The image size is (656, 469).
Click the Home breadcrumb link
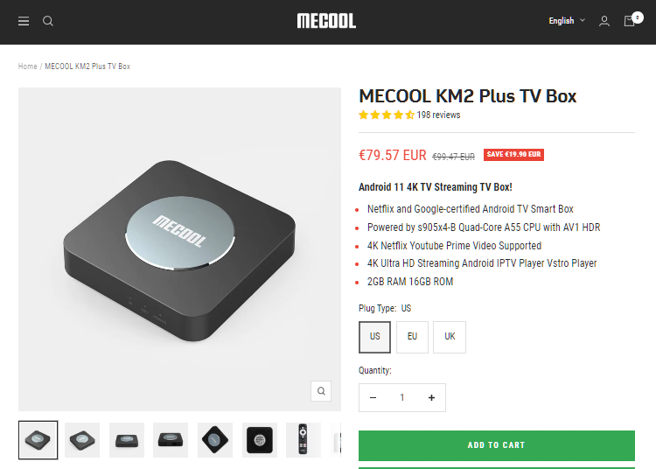[x=28, y=66]
